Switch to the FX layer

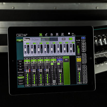[21, 67]
